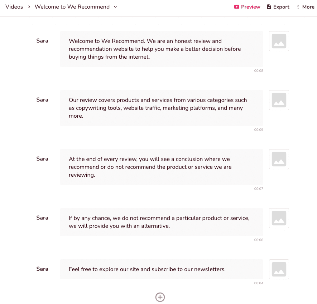Edit the 'If by any chance' text block
Image resolution: width=317 pixels, height=304 pixels.
[x=162, y=222]
